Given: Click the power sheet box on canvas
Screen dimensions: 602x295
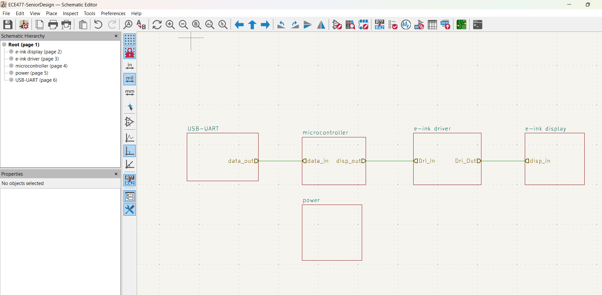Looking at the screenshot, I should pos(332,232).
